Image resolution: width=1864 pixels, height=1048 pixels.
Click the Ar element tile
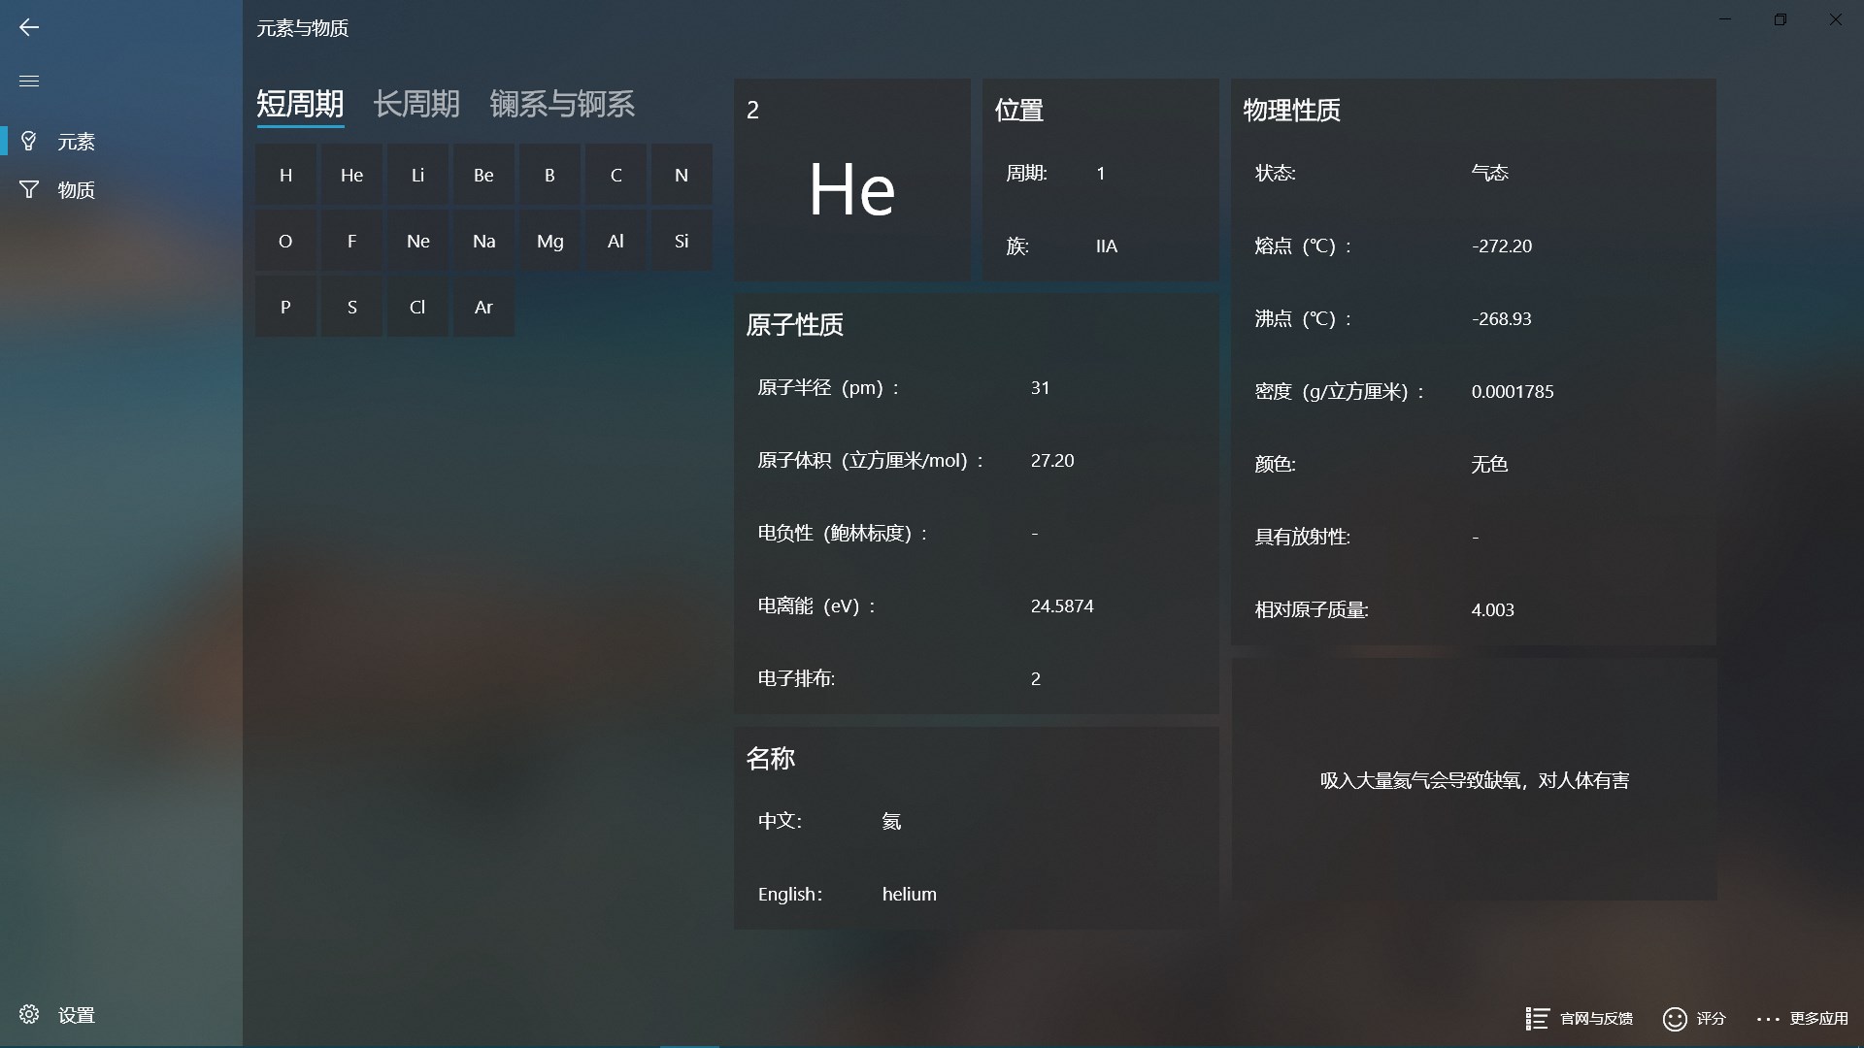tap(483, 308)
